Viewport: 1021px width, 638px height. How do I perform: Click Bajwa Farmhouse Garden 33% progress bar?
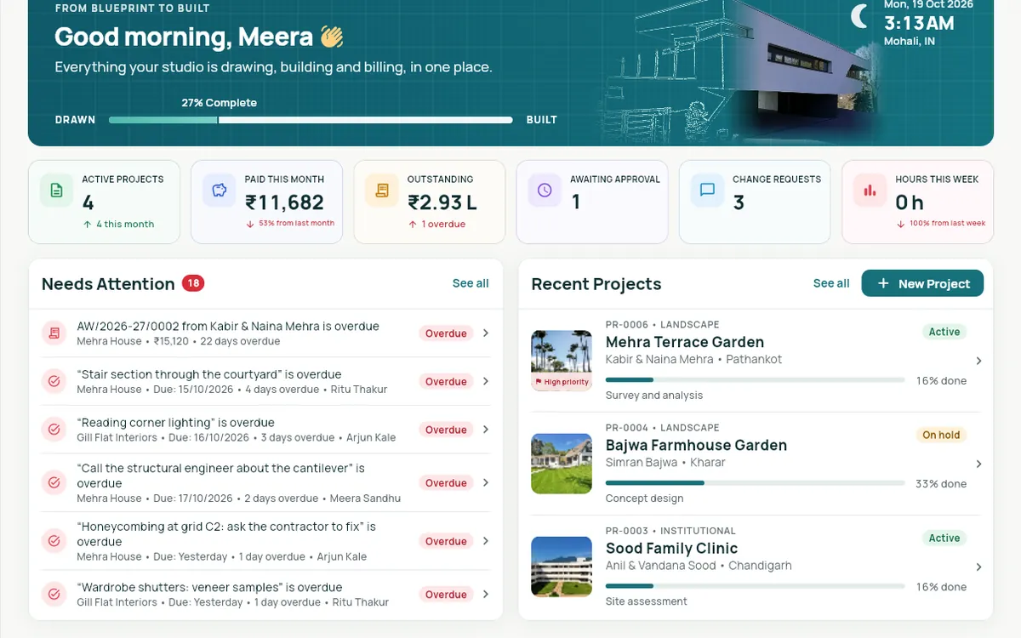(x=755, y=483)
